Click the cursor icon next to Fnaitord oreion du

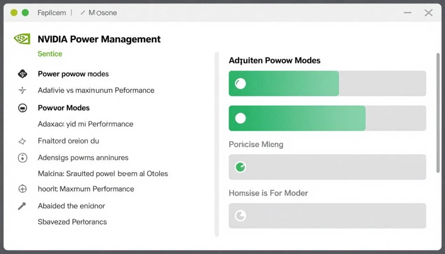tap(22, 141)
